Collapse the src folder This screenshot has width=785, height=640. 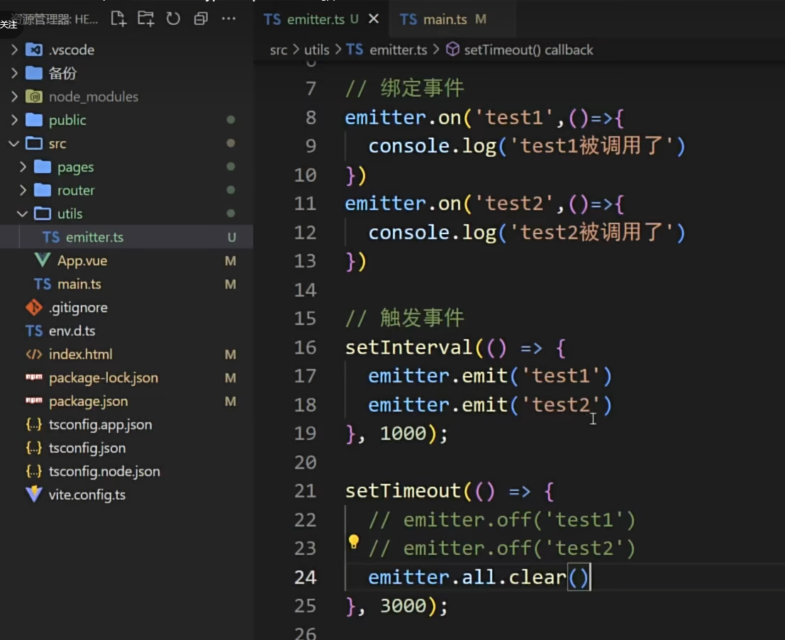point(57,143)
